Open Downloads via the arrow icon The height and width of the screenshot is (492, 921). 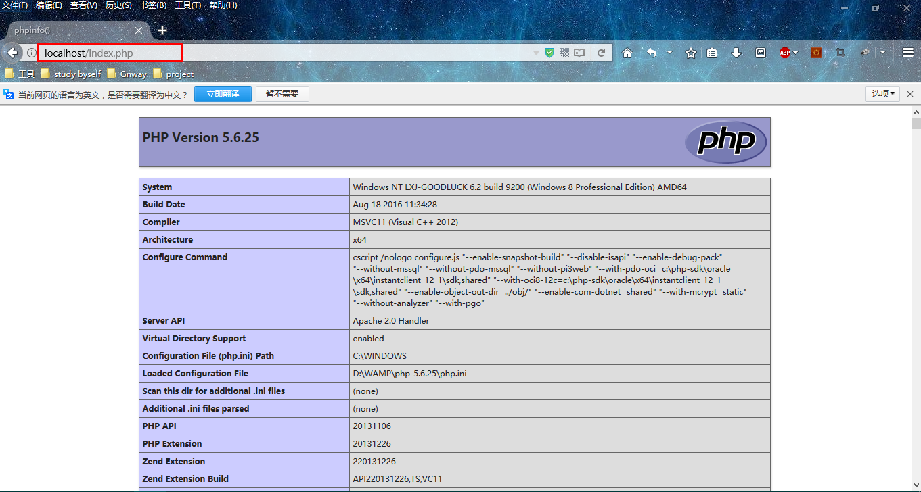point(736,52)
